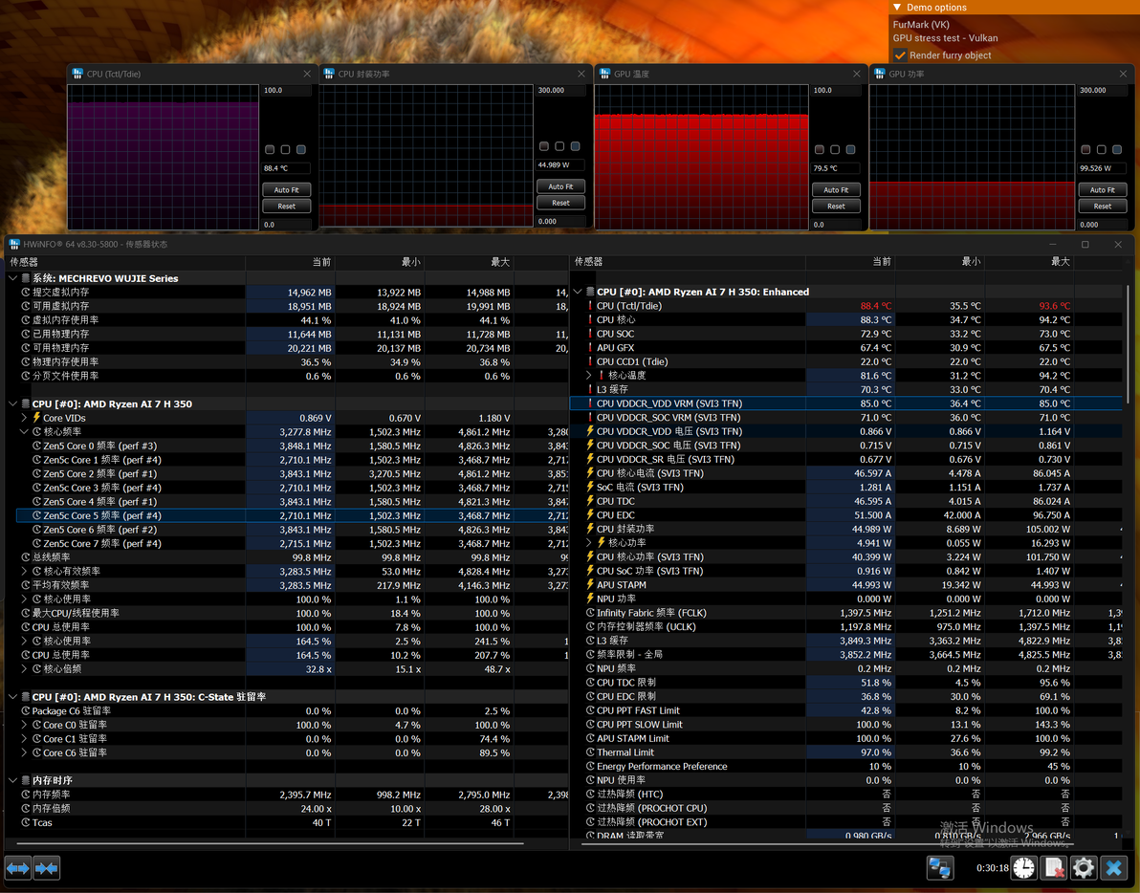Select the Zen5c Core 5 频率 (perf #4) row
1140x893 pixels.
click(293, 515)
